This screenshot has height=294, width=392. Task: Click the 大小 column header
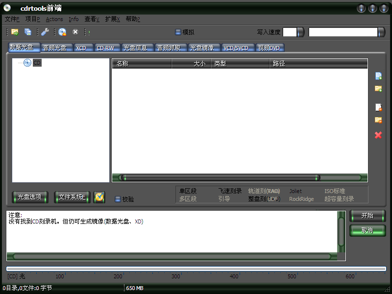(x=191, y=64)
